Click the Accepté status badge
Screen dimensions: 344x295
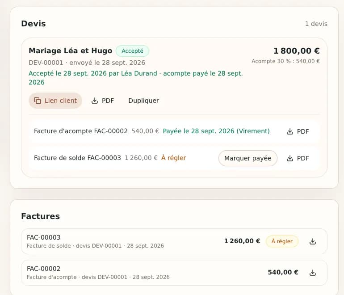132,51
